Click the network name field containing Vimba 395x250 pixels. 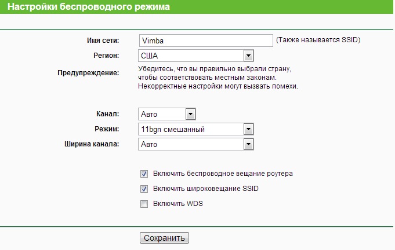click(x=205, y=40)
